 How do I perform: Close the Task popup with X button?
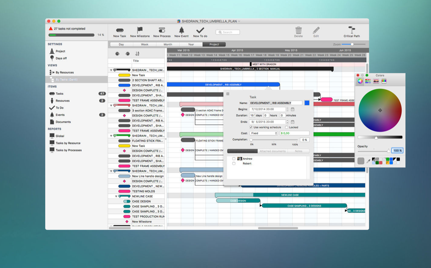[228, 94]
